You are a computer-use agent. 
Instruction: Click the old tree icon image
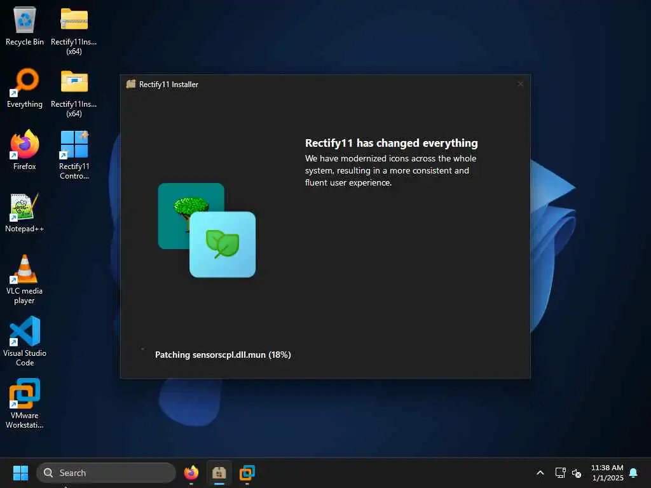(x=191, y=216)
